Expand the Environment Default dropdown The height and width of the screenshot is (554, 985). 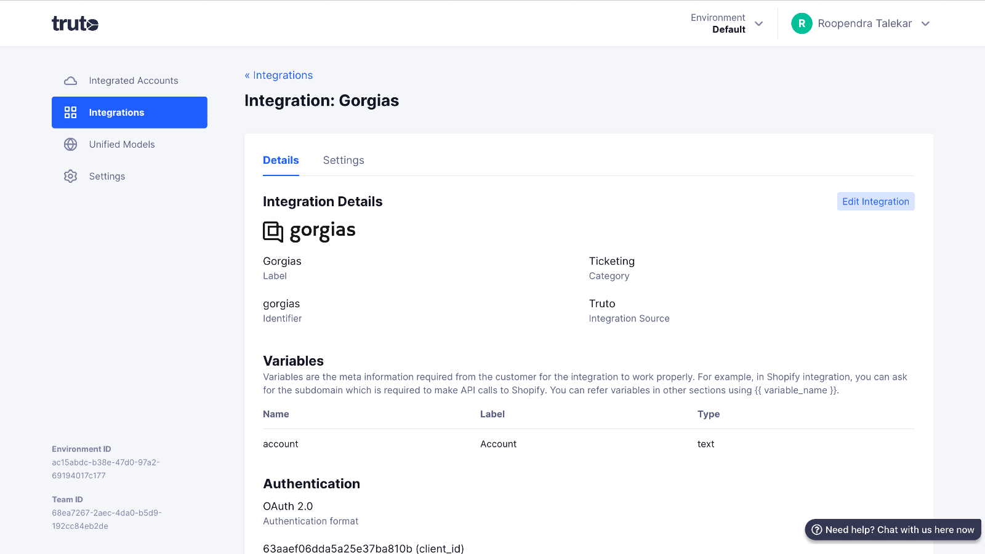(x=728, y=23)
